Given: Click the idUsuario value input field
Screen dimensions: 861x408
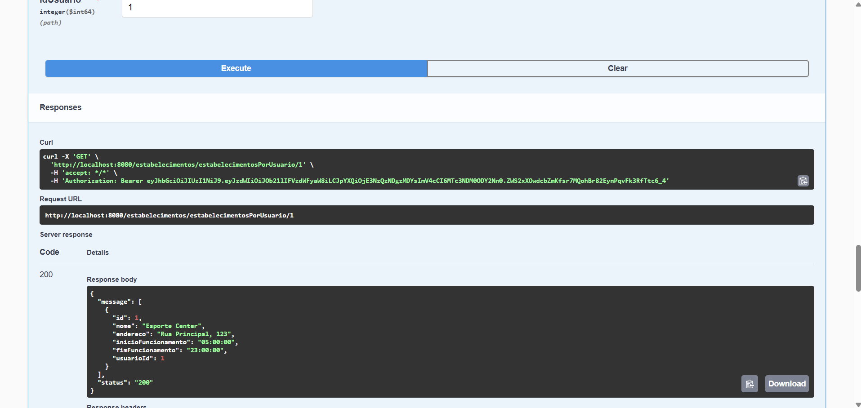Looking at the screenshot, I should (x=217, y=7).
